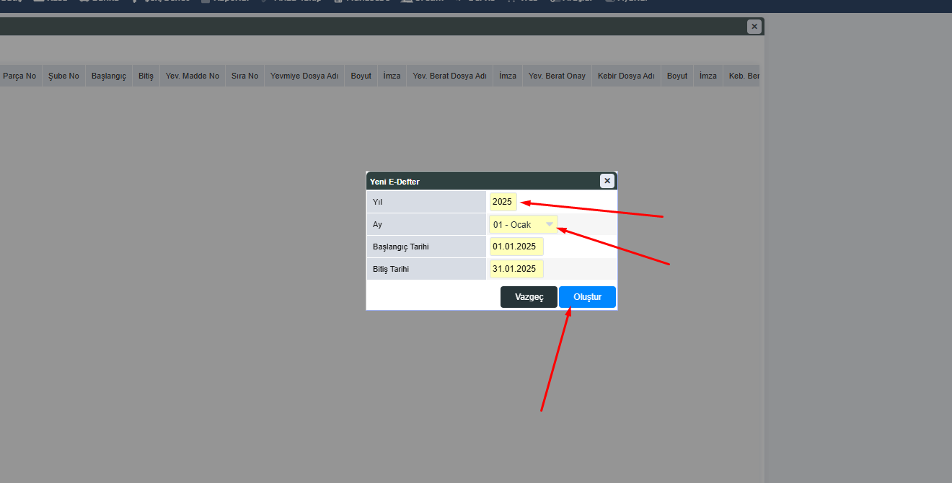The width and height of the screenshot is (952, 483).
Task: Click the Kebir Dosya Adı column header
Action: [x=626, y=76]
